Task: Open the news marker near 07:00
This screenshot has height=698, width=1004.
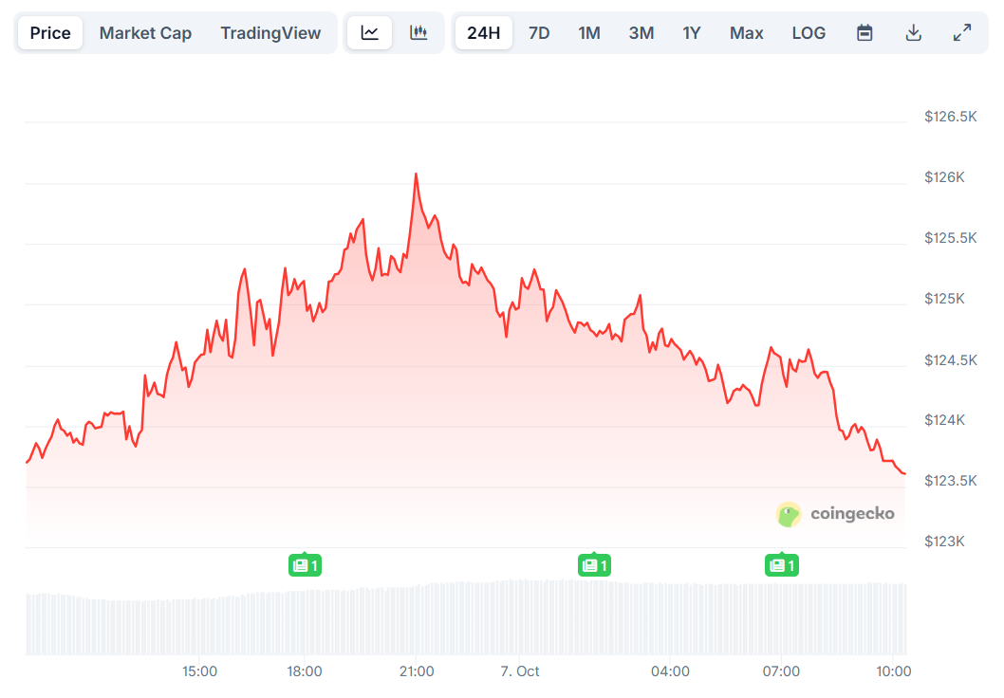Action: click(x=782, y=564)
